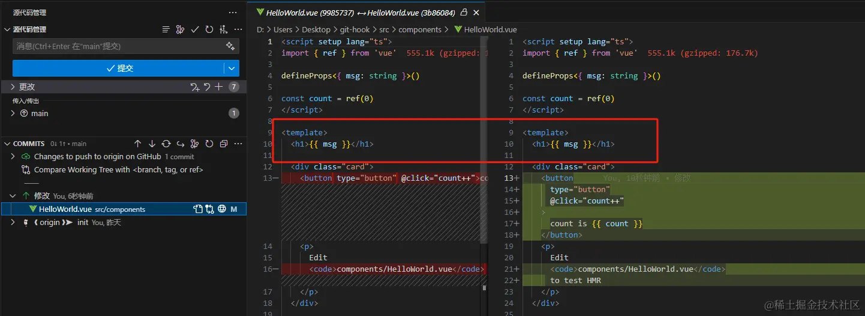Viewport: 865px width, 316px height.
Task: Click the commit checkmark icon in source control header
Action: click(195, 29)
